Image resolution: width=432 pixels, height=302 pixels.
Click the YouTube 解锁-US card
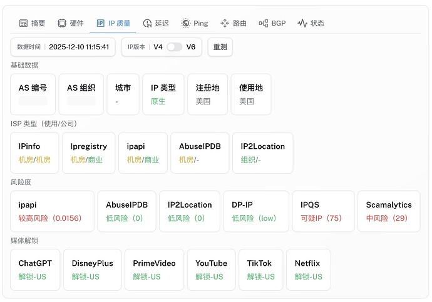click(212, 270)
